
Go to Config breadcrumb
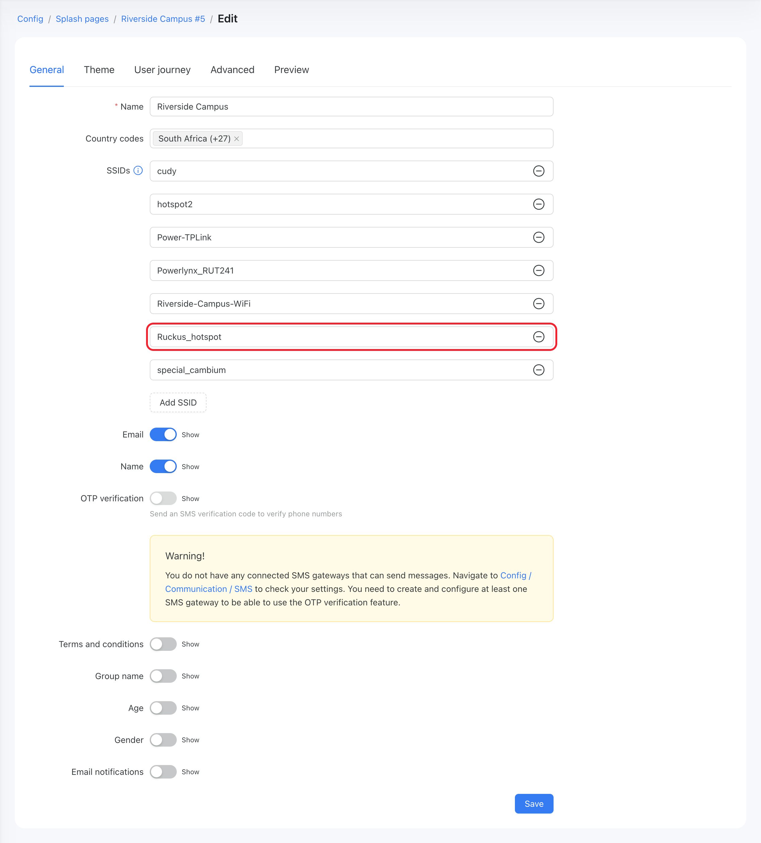30,19
